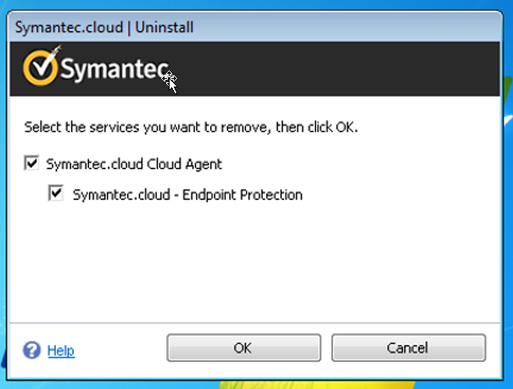Uncheck the Endpoint Protection checkbox
Image resolution: width=513 pixels, height=389 pixels.
56,193
